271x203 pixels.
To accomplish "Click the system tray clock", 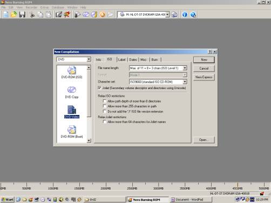I will [262, 200].
